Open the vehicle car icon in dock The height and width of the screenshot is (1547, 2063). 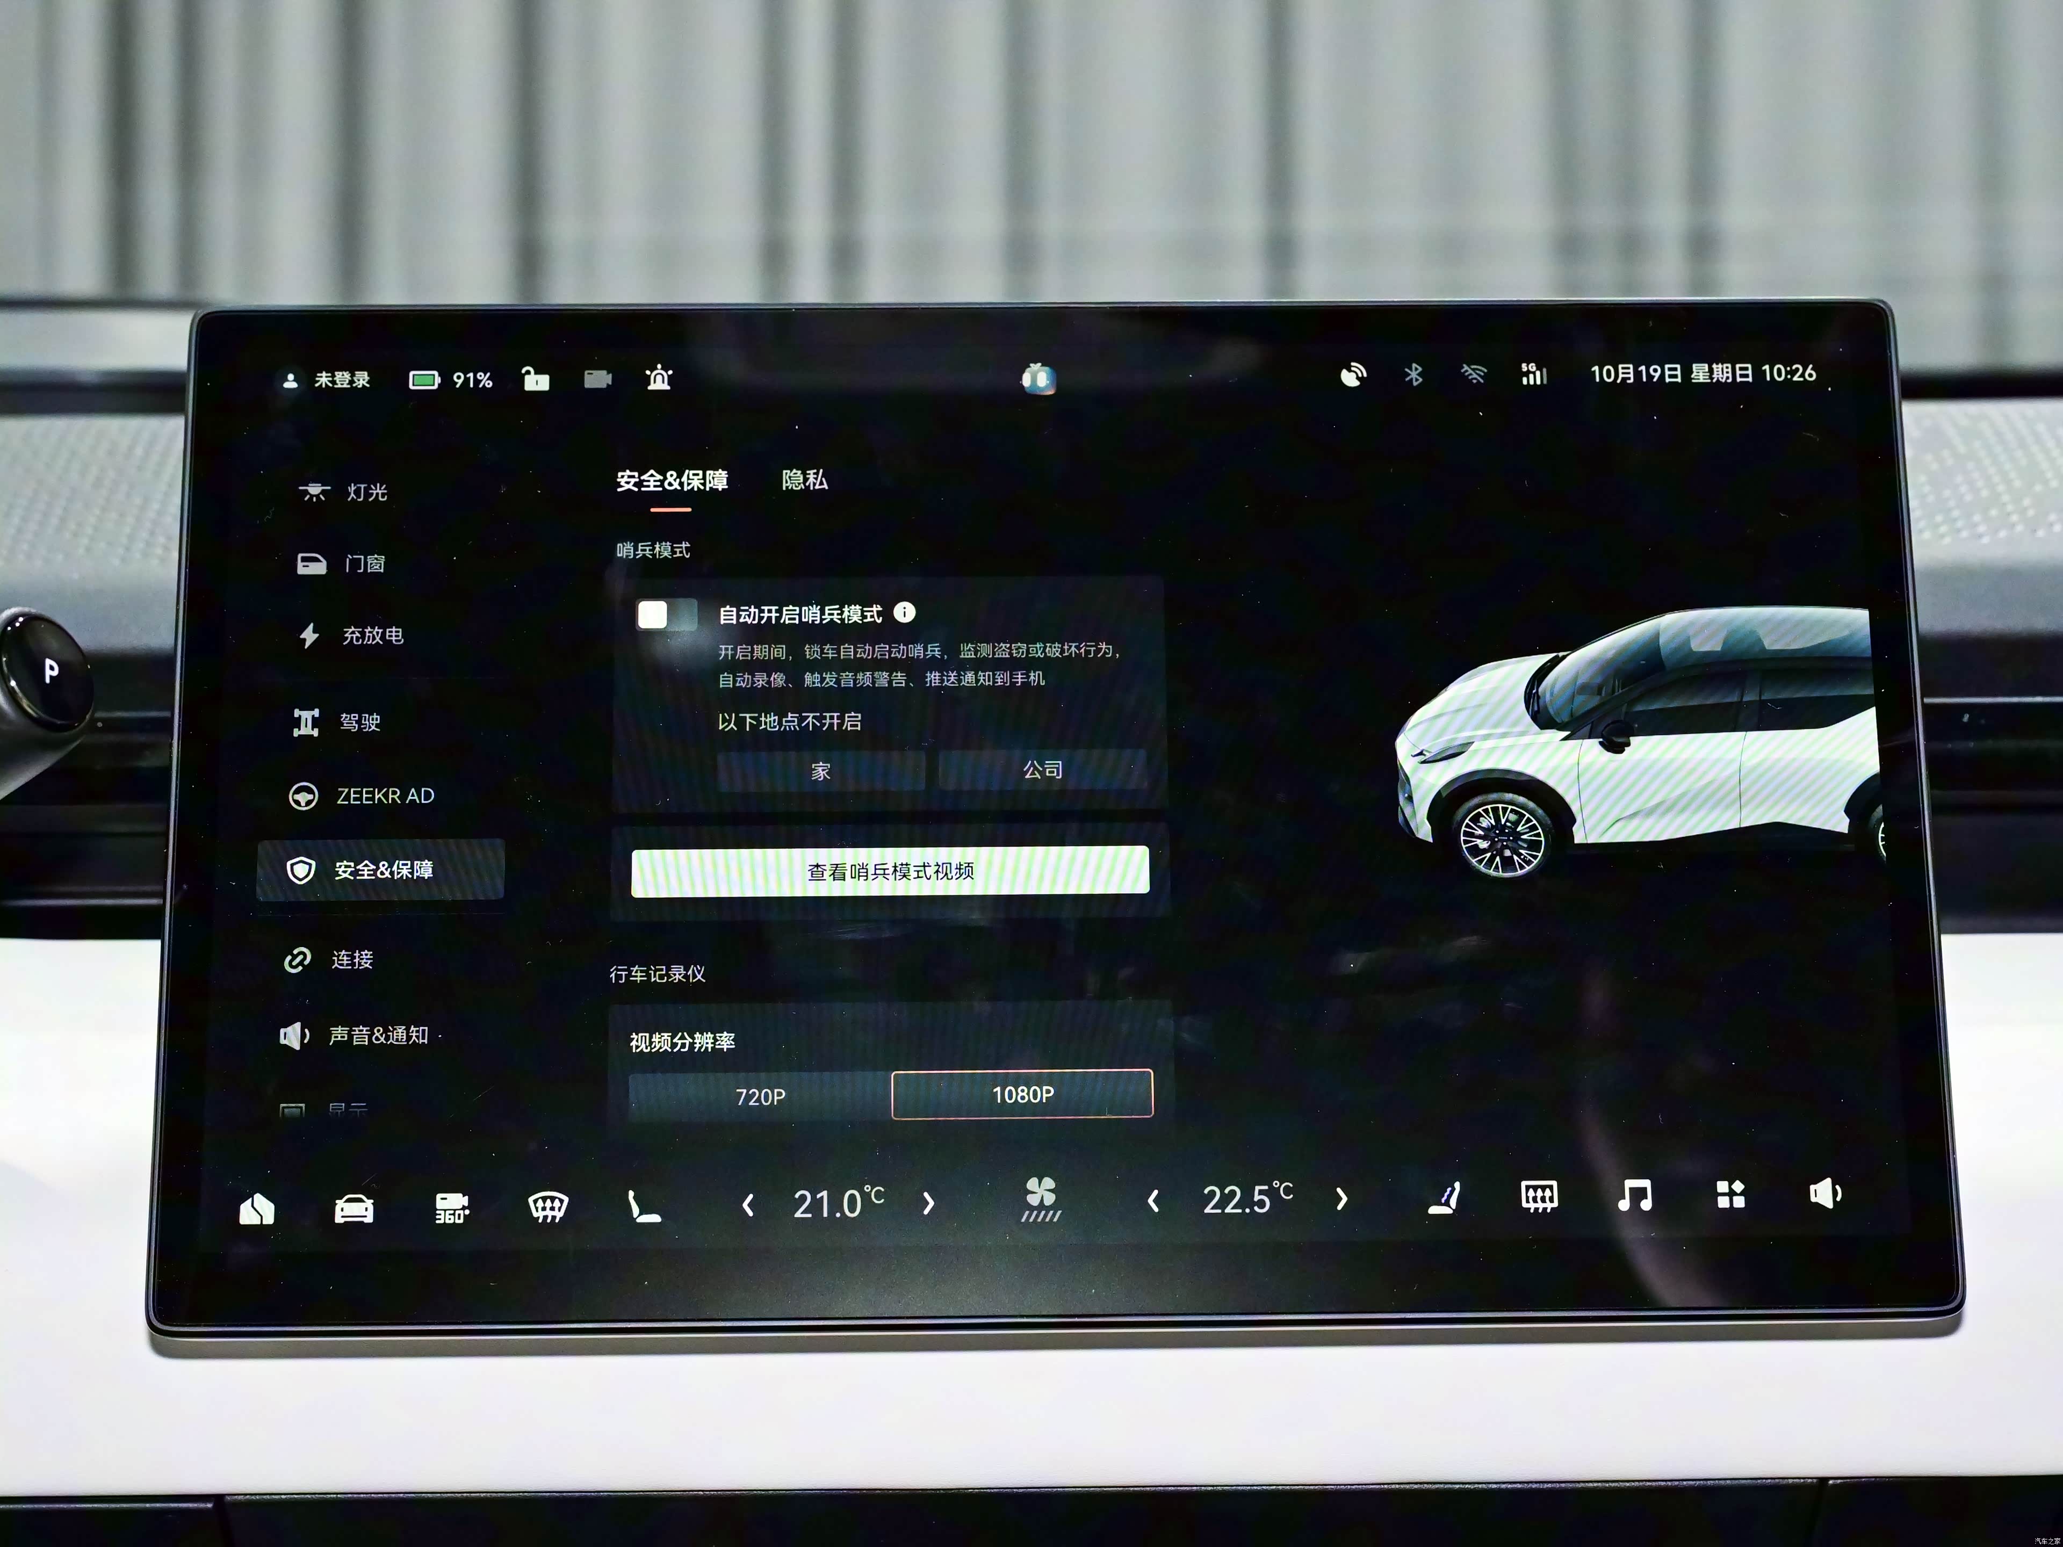tap(354, 1209)
